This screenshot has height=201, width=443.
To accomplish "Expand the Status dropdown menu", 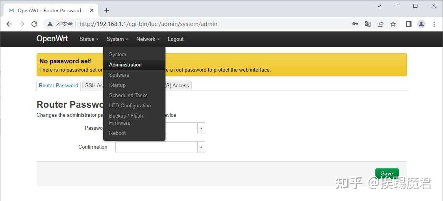I will coord(89,39).
